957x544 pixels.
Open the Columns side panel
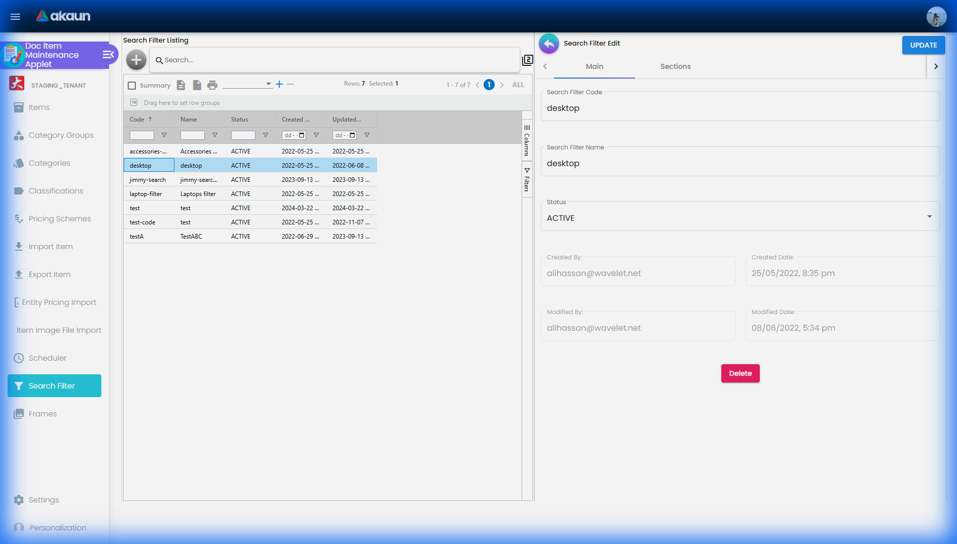(x=527, y=141)
